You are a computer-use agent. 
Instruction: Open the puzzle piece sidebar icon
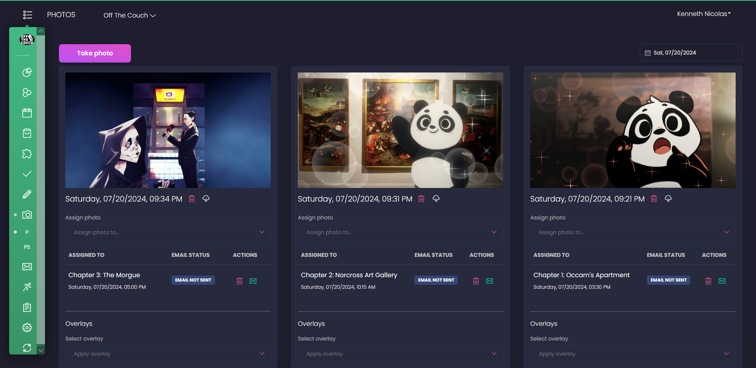tap(27, 154)
